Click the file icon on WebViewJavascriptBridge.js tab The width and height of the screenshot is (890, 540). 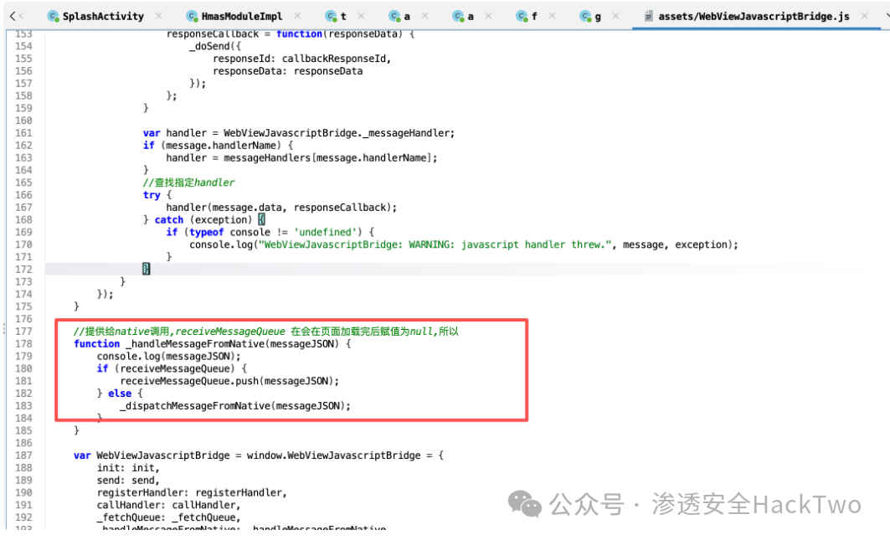pos(648,16)
